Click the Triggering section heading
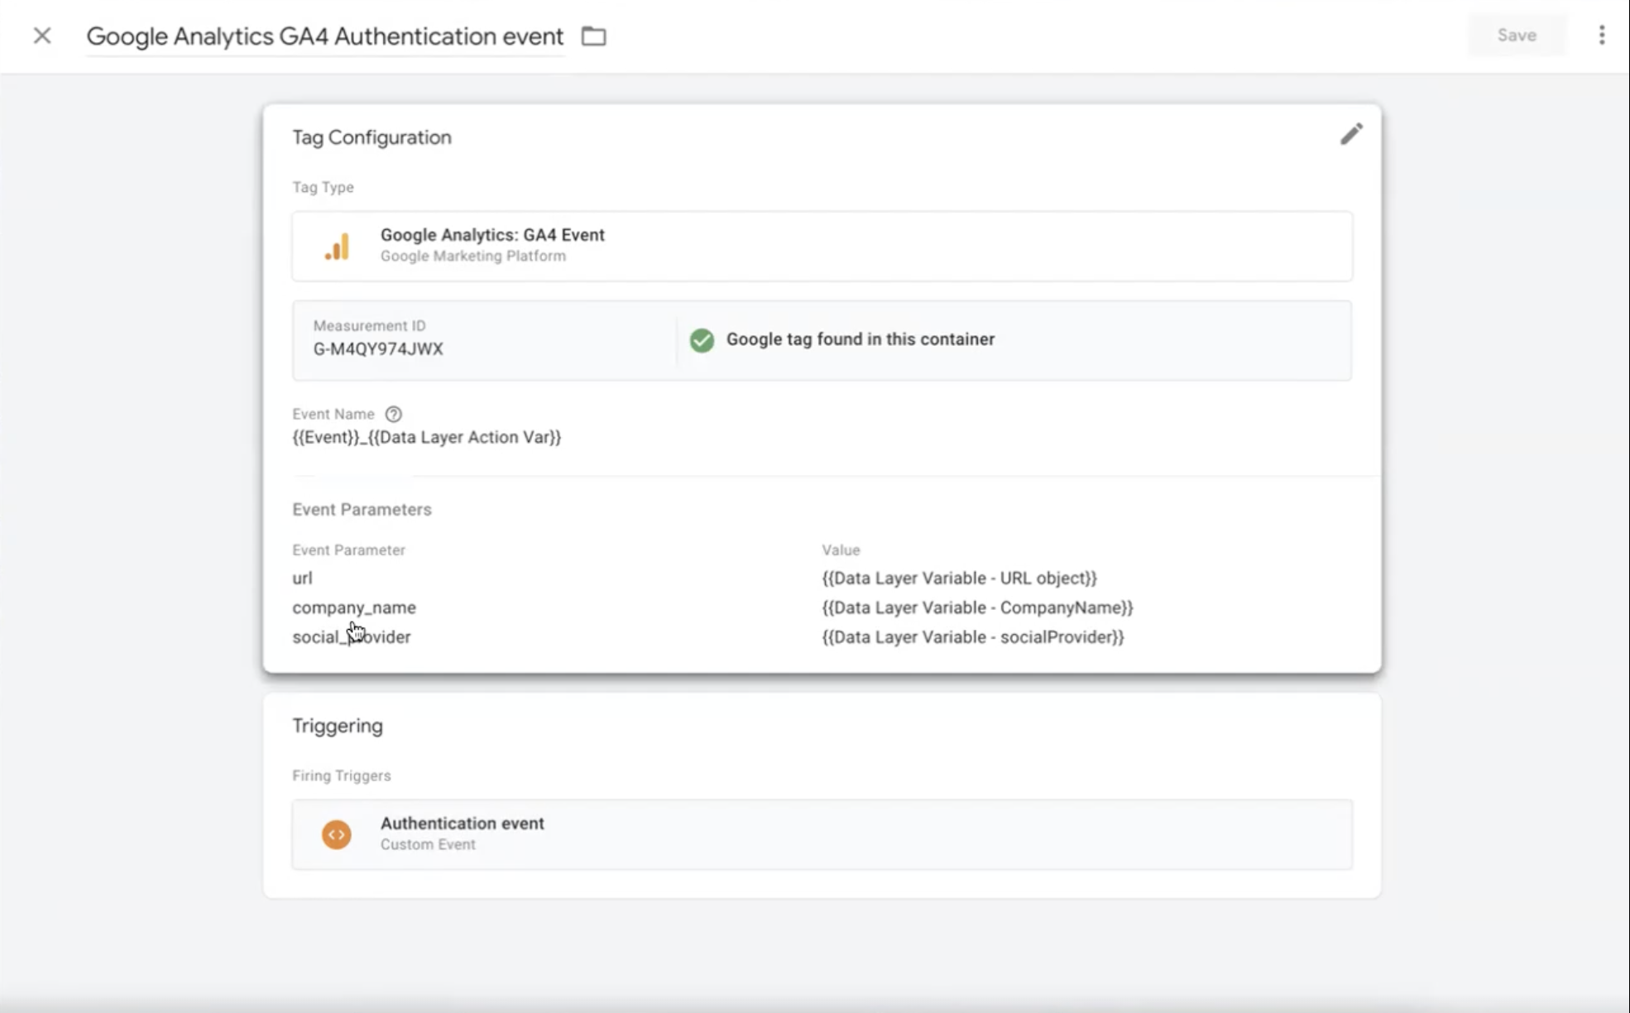 point(338,726)
